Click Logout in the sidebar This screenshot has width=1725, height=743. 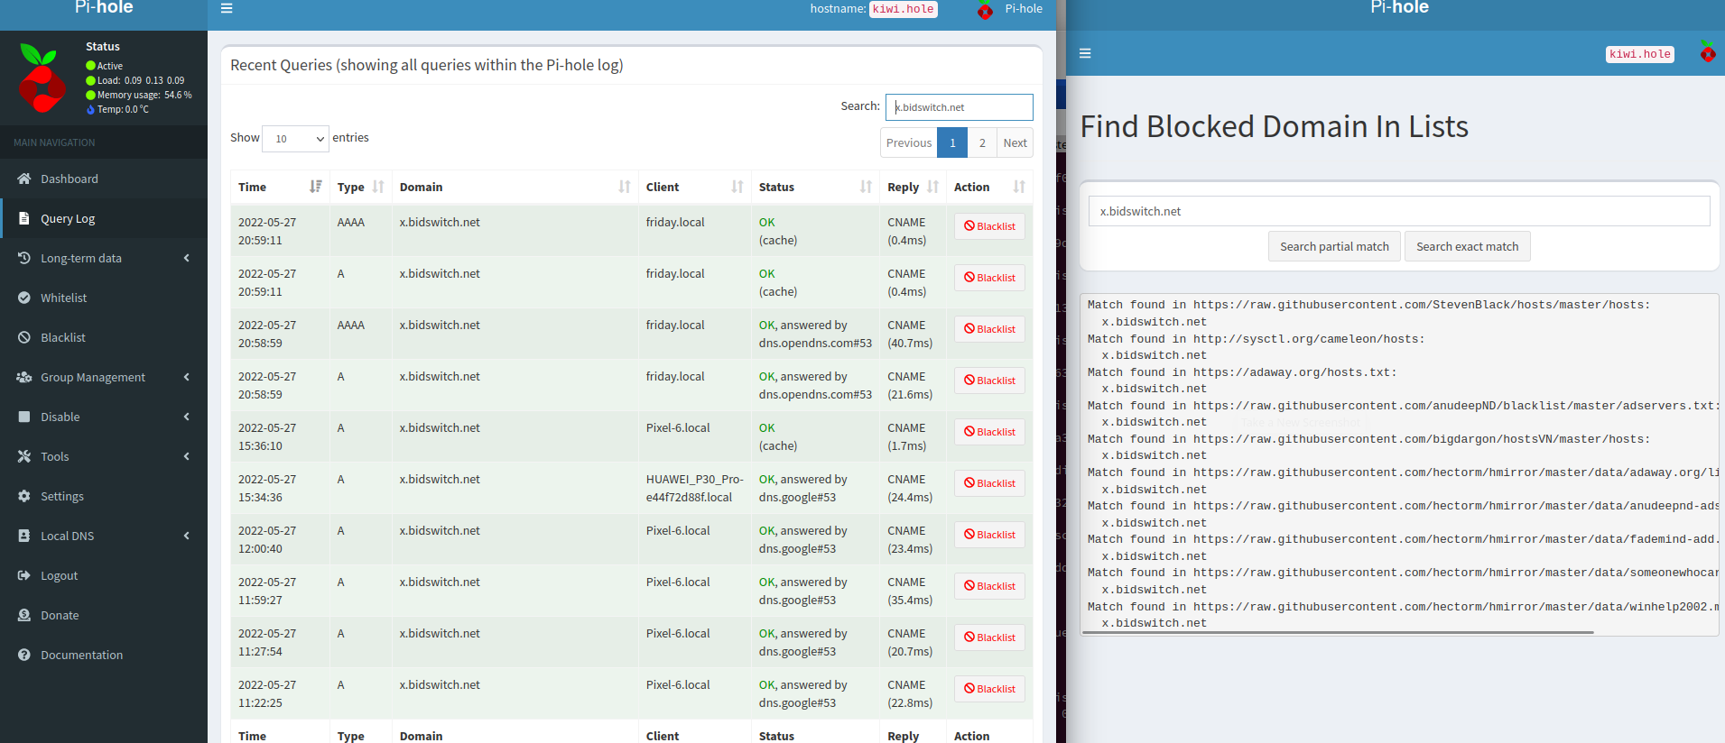point(104,575)
